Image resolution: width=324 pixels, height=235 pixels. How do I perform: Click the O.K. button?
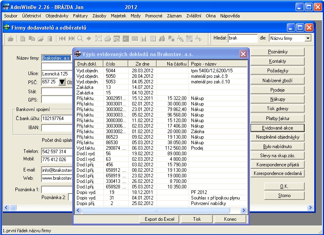tap(284, 186)
